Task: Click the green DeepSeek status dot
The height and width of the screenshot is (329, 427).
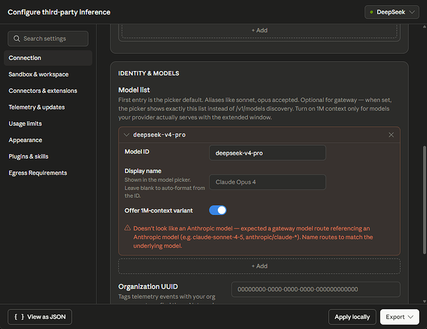Action: click(x=371, y=13)
